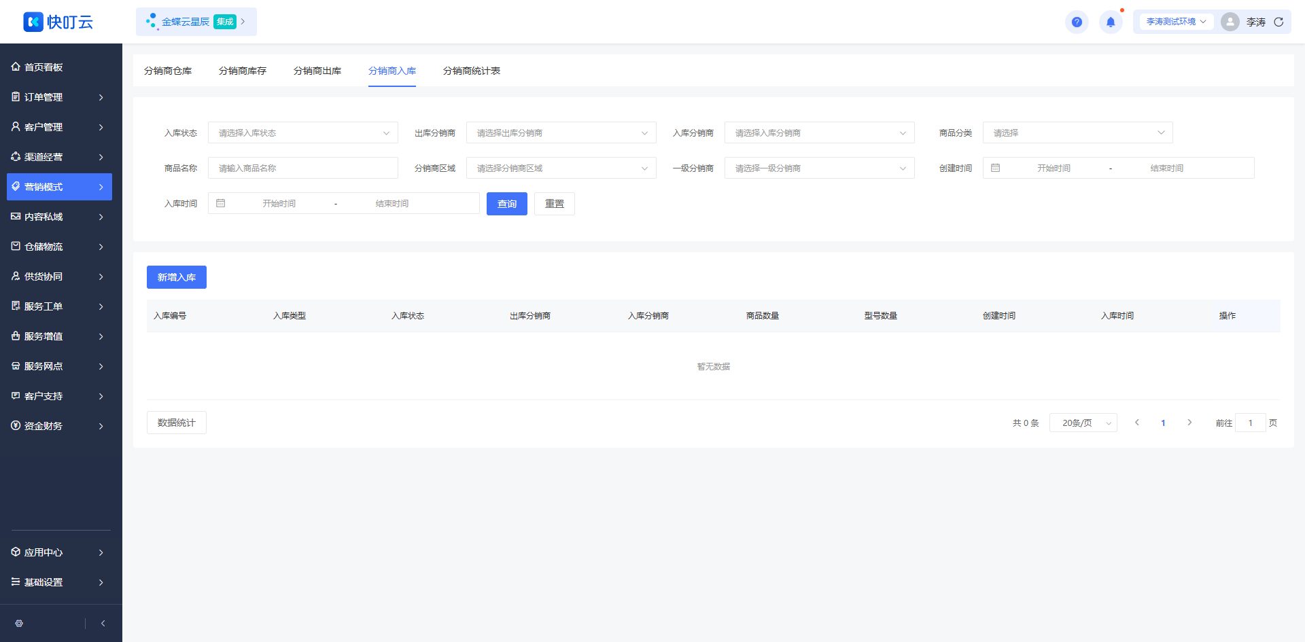The width and height of the screenshot is (1305, 642).
Task: Click the 创建时间 calendar icon
Action: pos(995,168)
